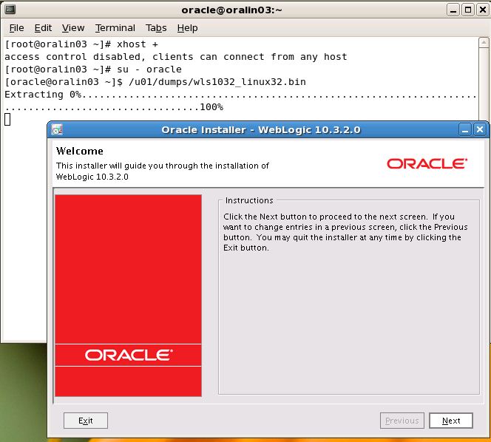
Task: Click the Oracle logo on the red banner
Action: point(129,355)
